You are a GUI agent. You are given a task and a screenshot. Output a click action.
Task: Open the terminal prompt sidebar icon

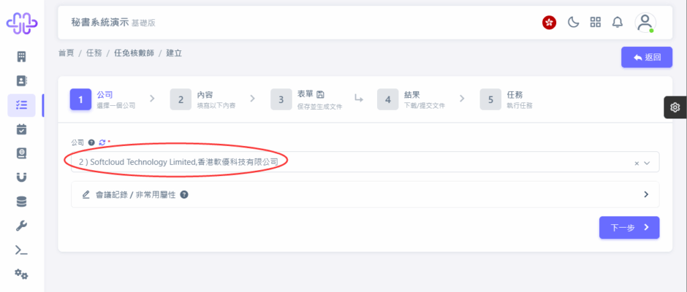(21, 250)
